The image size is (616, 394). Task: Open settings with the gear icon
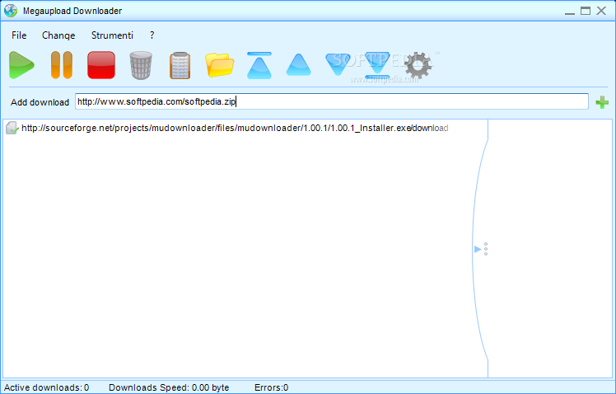click(418, 65)
